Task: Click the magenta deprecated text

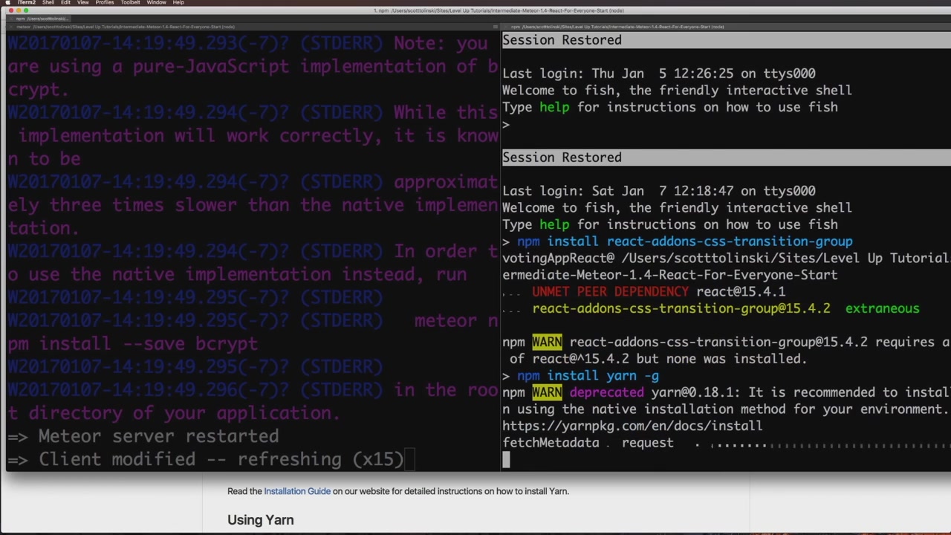Action: (606, 392)
